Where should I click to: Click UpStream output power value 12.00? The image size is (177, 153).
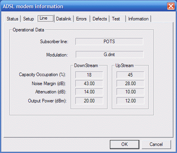pyautogui.click(x=130, y=101)
